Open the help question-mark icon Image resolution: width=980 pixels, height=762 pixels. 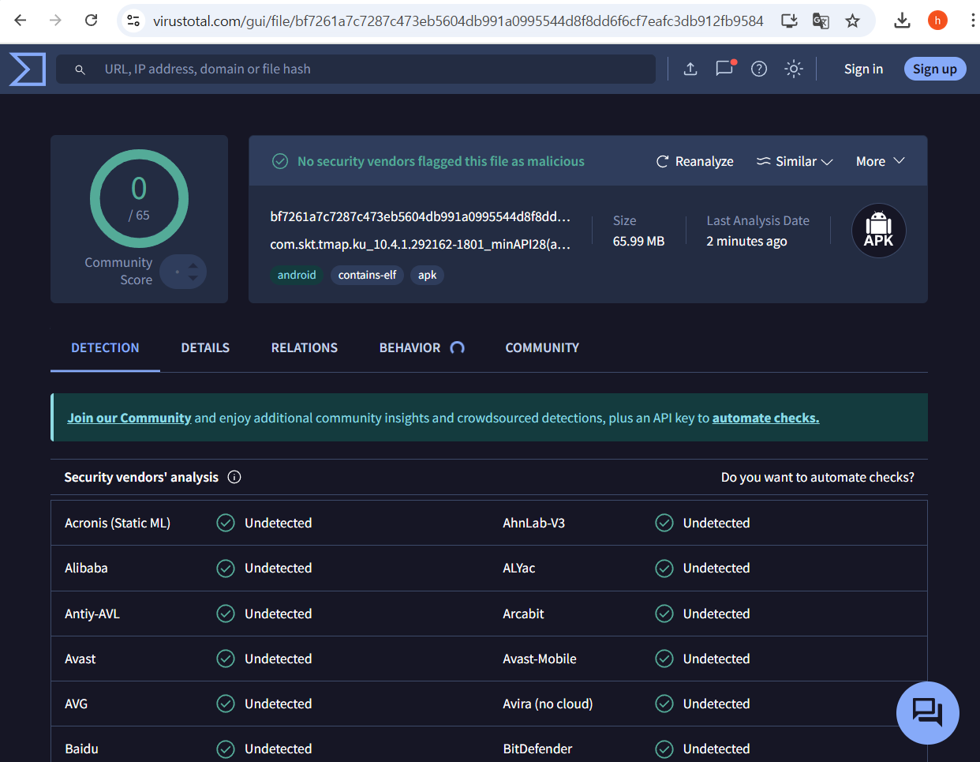coord(758,69)
